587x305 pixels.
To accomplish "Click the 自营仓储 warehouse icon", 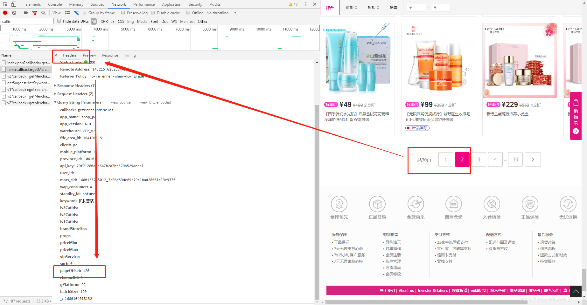I will coord(454,204).
